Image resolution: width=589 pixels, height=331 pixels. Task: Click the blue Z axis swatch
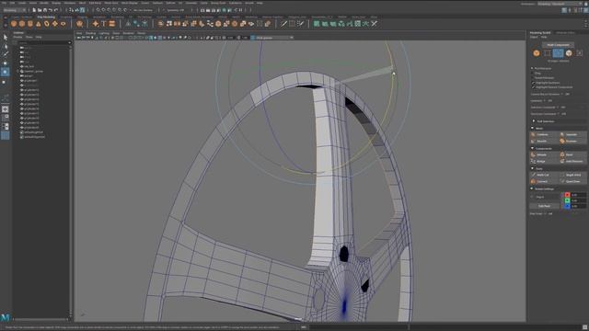point(567,206)
